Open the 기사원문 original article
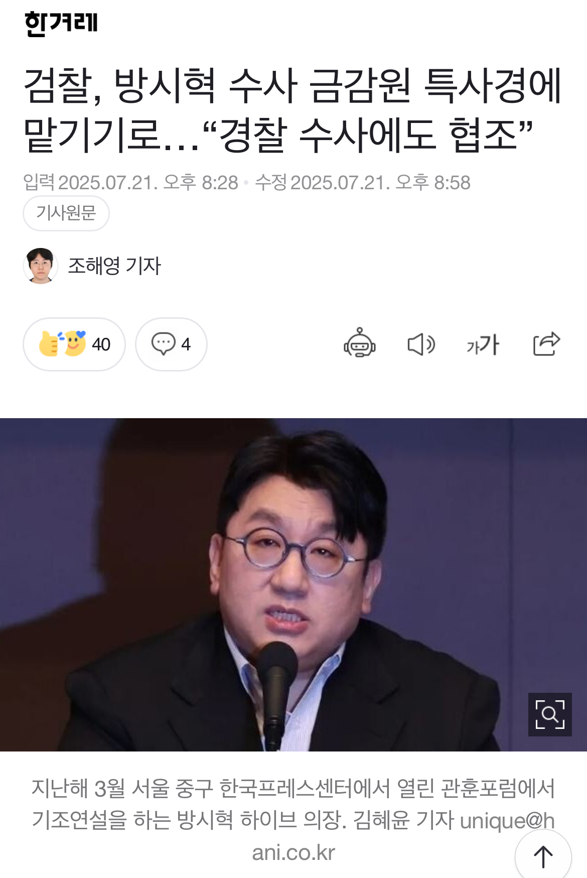Screen dimensions: 587x878 66,213
